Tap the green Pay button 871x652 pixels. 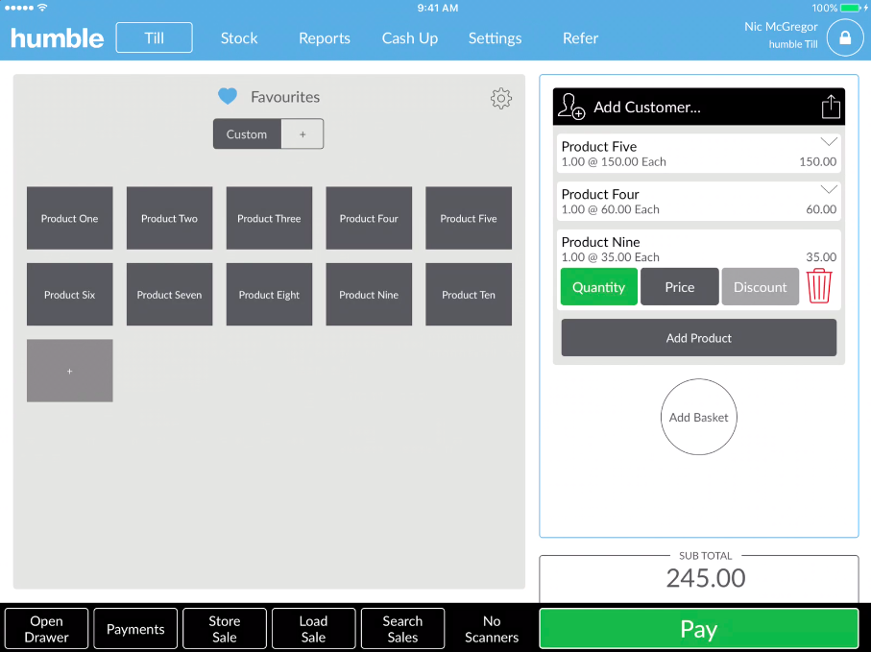(x=699, y=629)
